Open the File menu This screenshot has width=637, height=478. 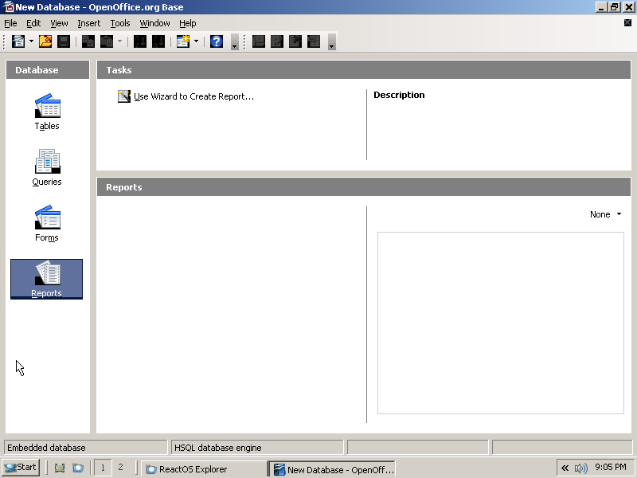click(x=10, y=24)
